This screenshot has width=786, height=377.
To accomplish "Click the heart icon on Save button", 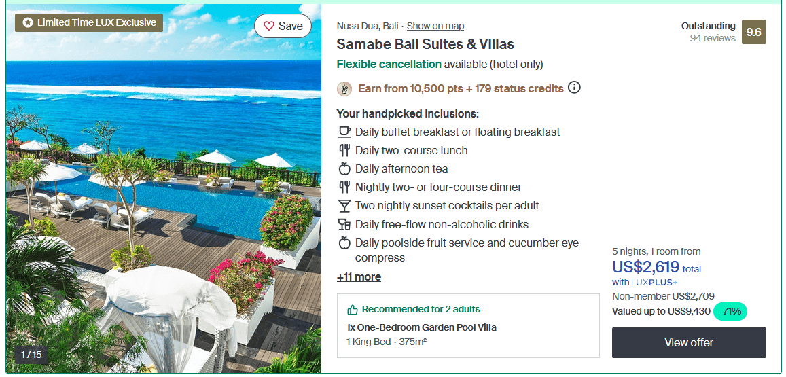I will [x=269, y=26].
